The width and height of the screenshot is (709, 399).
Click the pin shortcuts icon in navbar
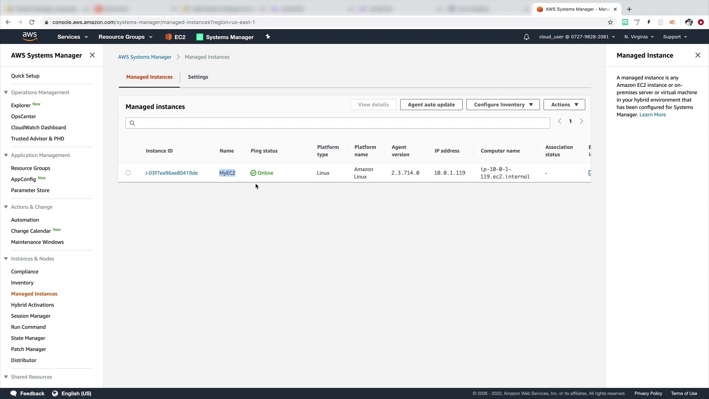(x=268, y=37)
